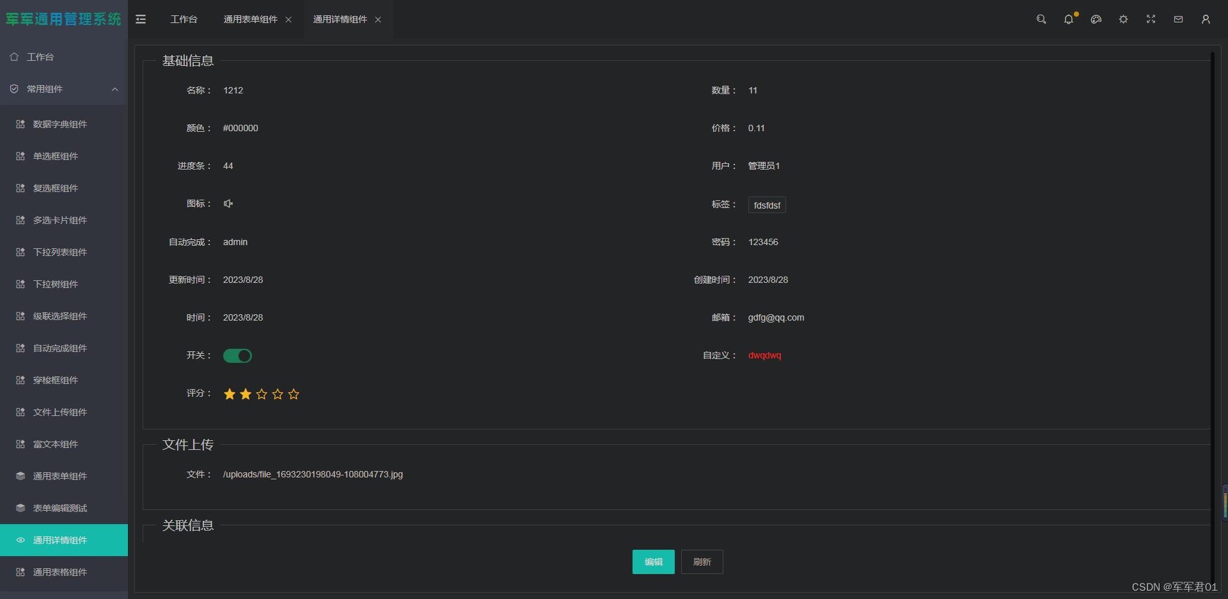This screenshot has height=599, width=1228.
Task: Toggle the 开关 switch off
Action: (x=237, y=356)
